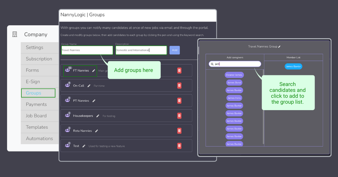Image resolution: width=338 pixels, height=177 pixels.
Task: Click the Company building icon
Action: pos(15,34)
